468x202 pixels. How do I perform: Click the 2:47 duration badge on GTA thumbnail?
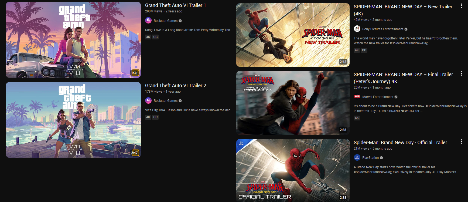[x=135, y=153]
